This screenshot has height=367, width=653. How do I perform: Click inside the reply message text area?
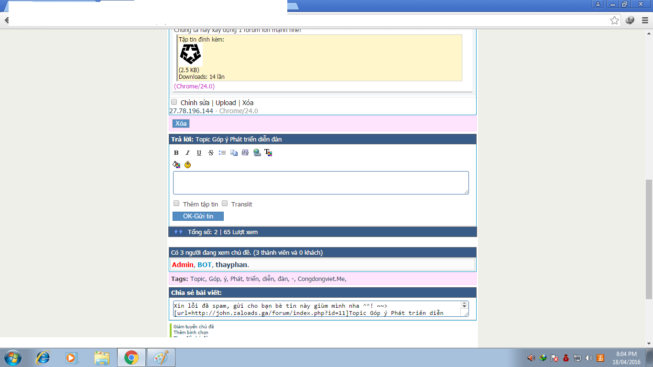point(321,183)
